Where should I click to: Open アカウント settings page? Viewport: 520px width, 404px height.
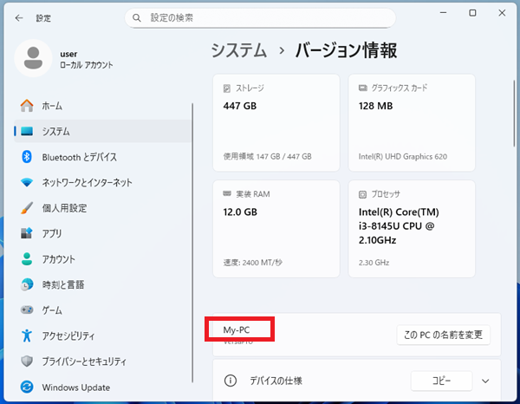coord(102,259)
